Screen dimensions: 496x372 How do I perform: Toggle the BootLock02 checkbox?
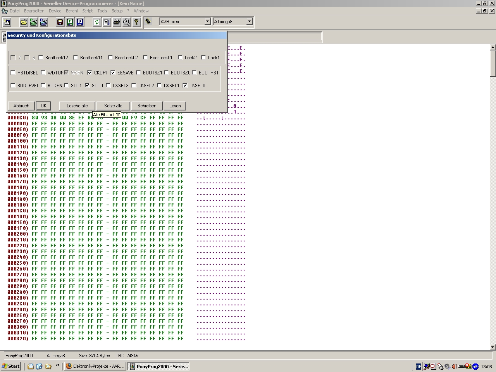click(110, 58)
